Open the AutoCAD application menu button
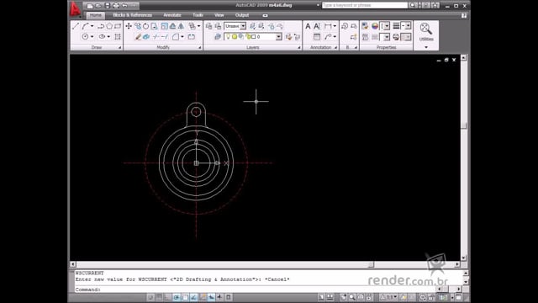Screen dimensions: 538x303 click(75, 9)
